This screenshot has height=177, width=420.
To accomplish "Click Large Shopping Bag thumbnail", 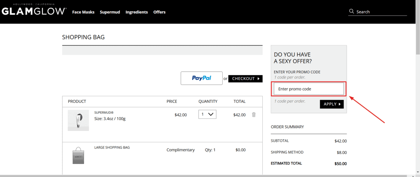I will (x=78, y=155).
